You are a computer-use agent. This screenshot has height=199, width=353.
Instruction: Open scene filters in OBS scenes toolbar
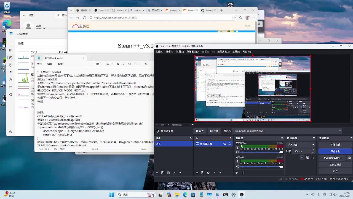(168, 173)
